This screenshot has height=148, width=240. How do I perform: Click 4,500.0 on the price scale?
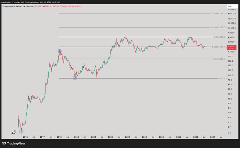point(231,37)
